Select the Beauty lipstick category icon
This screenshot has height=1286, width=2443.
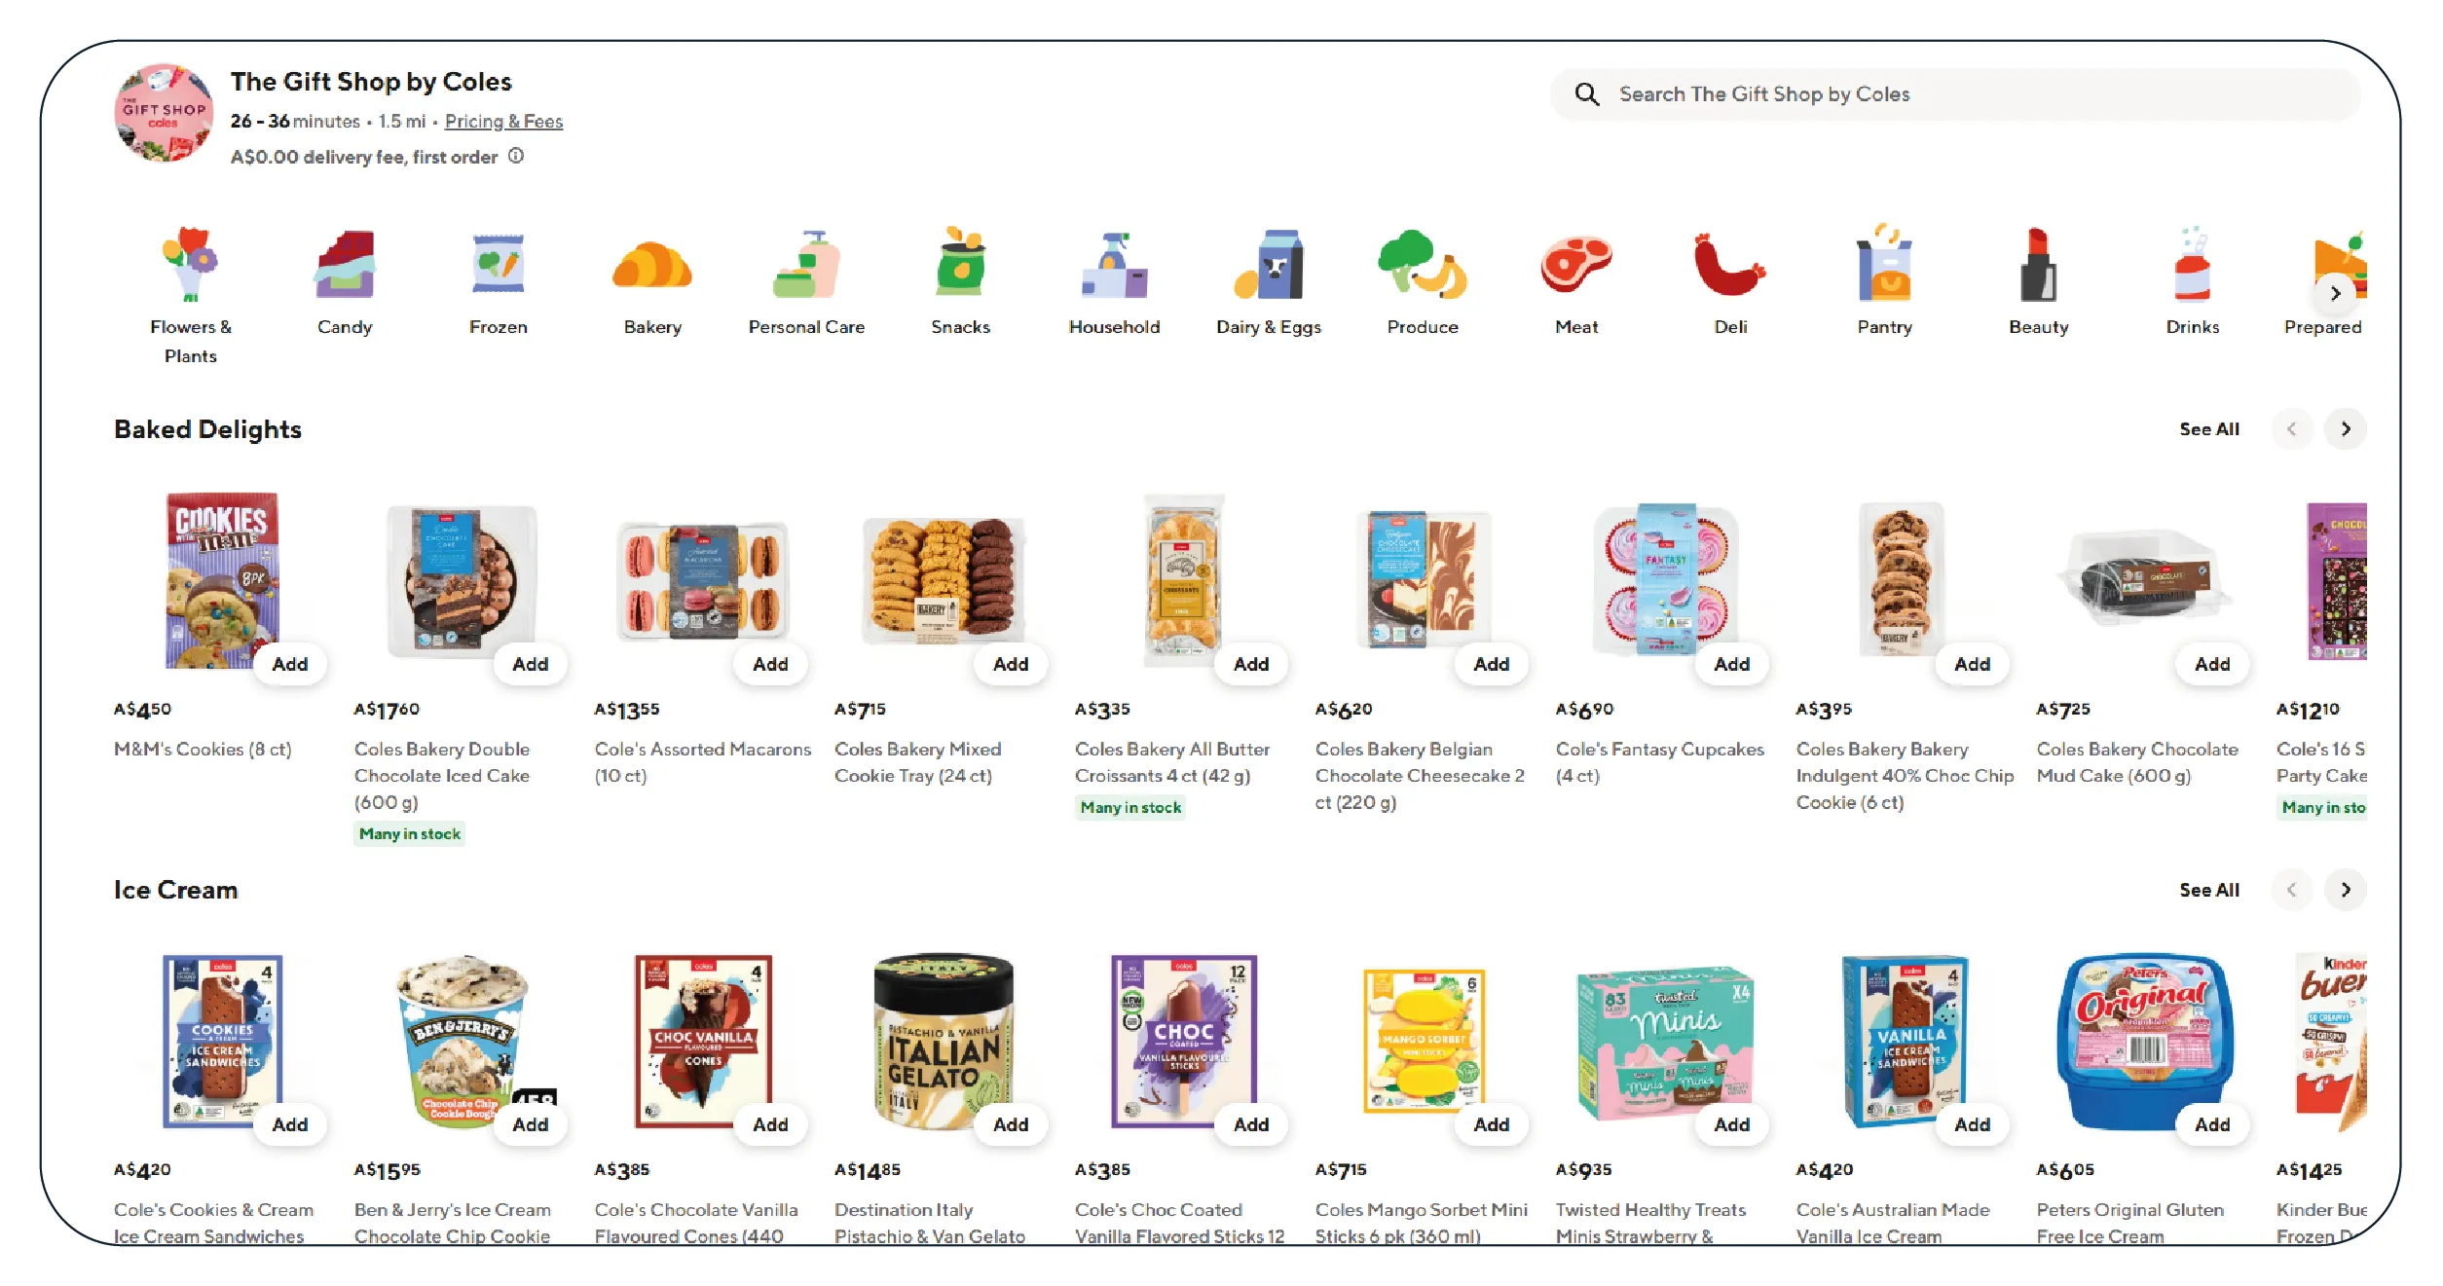coord(2038,264)
